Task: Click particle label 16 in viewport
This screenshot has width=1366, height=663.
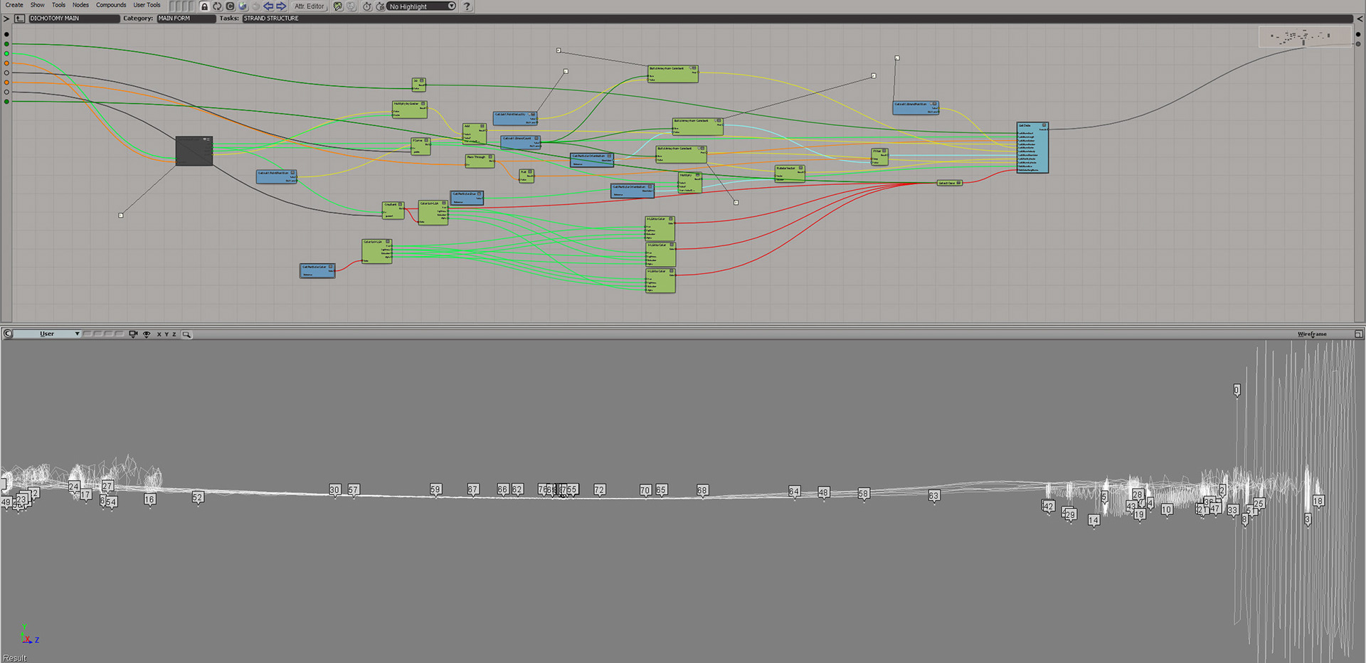Action: [x=149, y=499]
